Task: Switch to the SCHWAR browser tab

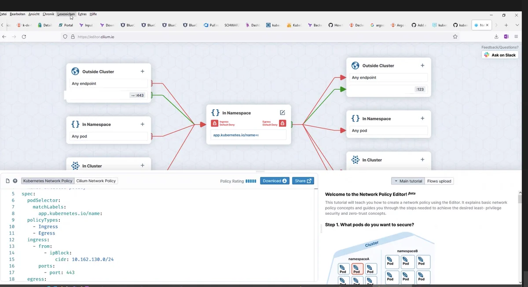Action: click(232, 25)
